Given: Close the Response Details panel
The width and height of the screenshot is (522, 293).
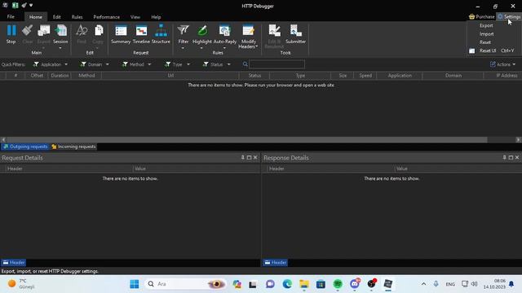Looking at the screenshot, I should tap(517, 157).
